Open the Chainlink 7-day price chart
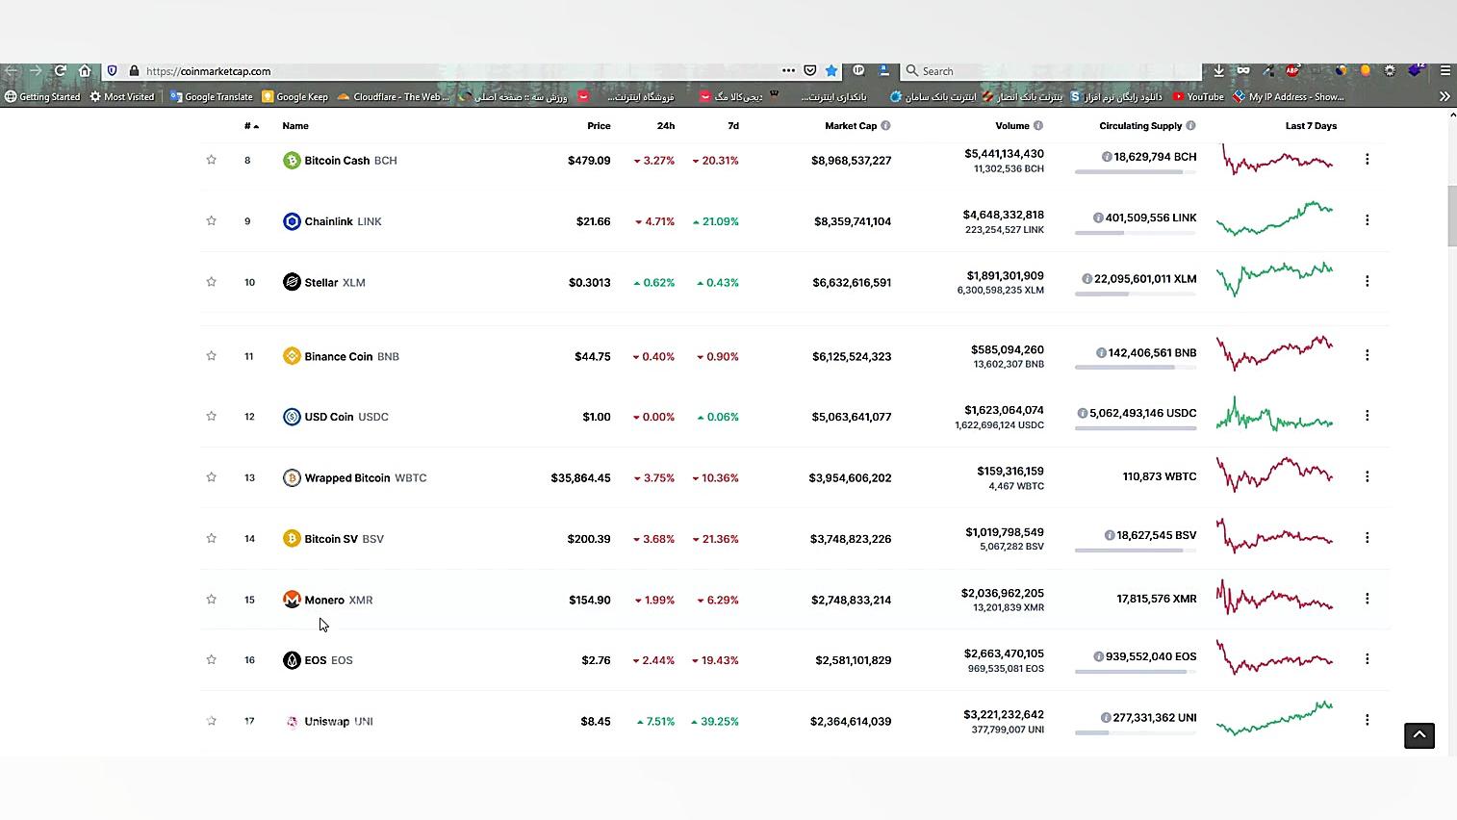 click(x=1274, y=219)
